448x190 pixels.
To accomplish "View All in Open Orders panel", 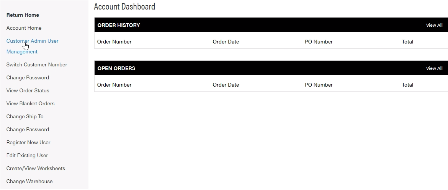I will [434, 68].
